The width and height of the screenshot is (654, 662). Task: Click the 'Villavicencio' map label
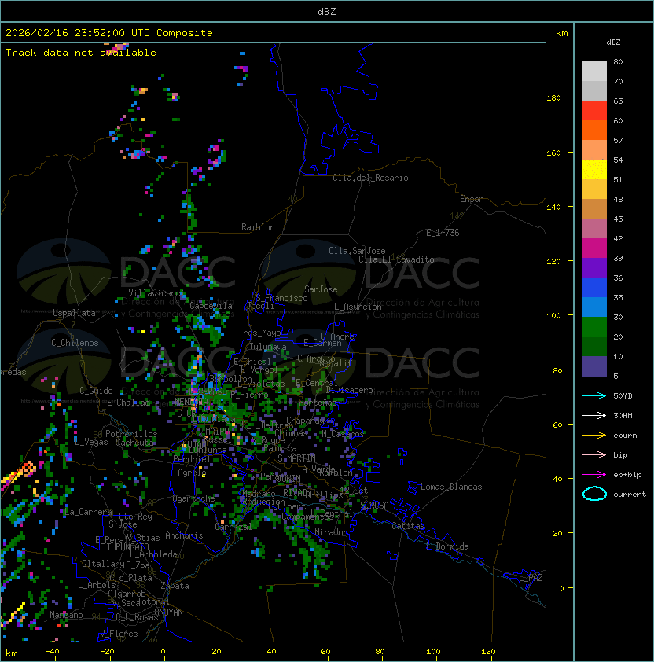point(159,293)
